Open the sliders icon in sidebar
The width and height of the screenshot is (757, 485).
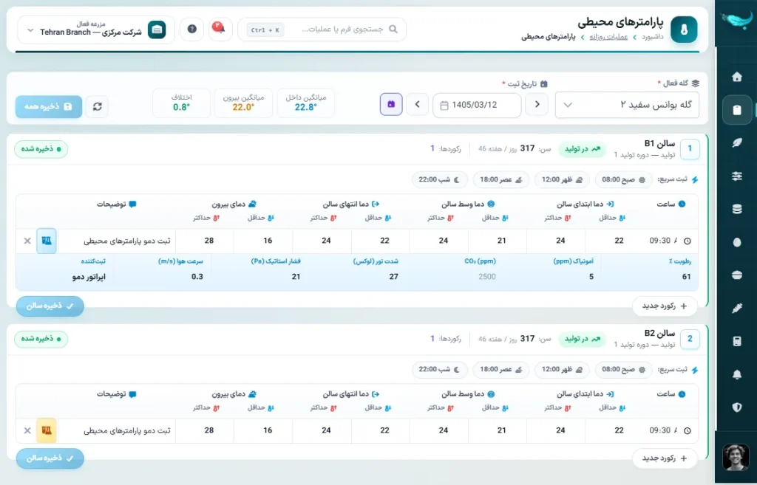click(x=737, y=176)
